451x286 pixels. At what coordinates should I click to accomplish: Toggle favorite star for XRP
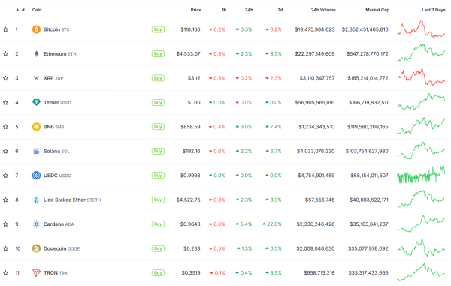point(5,78)
